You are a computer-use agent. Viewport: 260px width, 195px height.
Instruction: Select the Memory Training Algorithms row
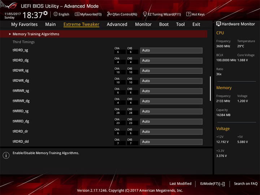coord(104,34)
